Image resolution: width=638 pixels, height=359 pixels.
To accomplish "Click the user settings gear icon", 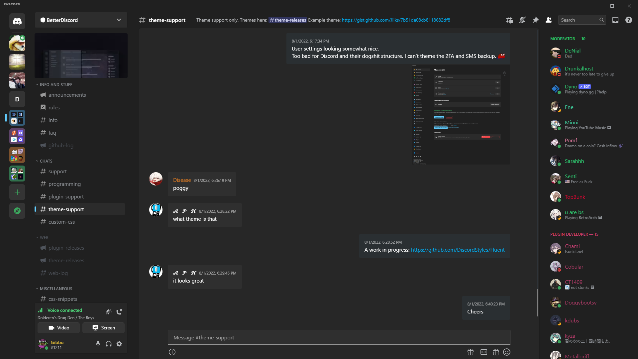I will [x=120, y=344].
